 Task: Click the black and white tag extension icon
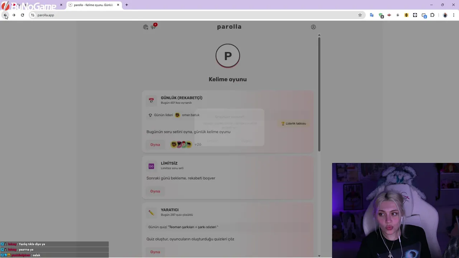pos(415,15)
